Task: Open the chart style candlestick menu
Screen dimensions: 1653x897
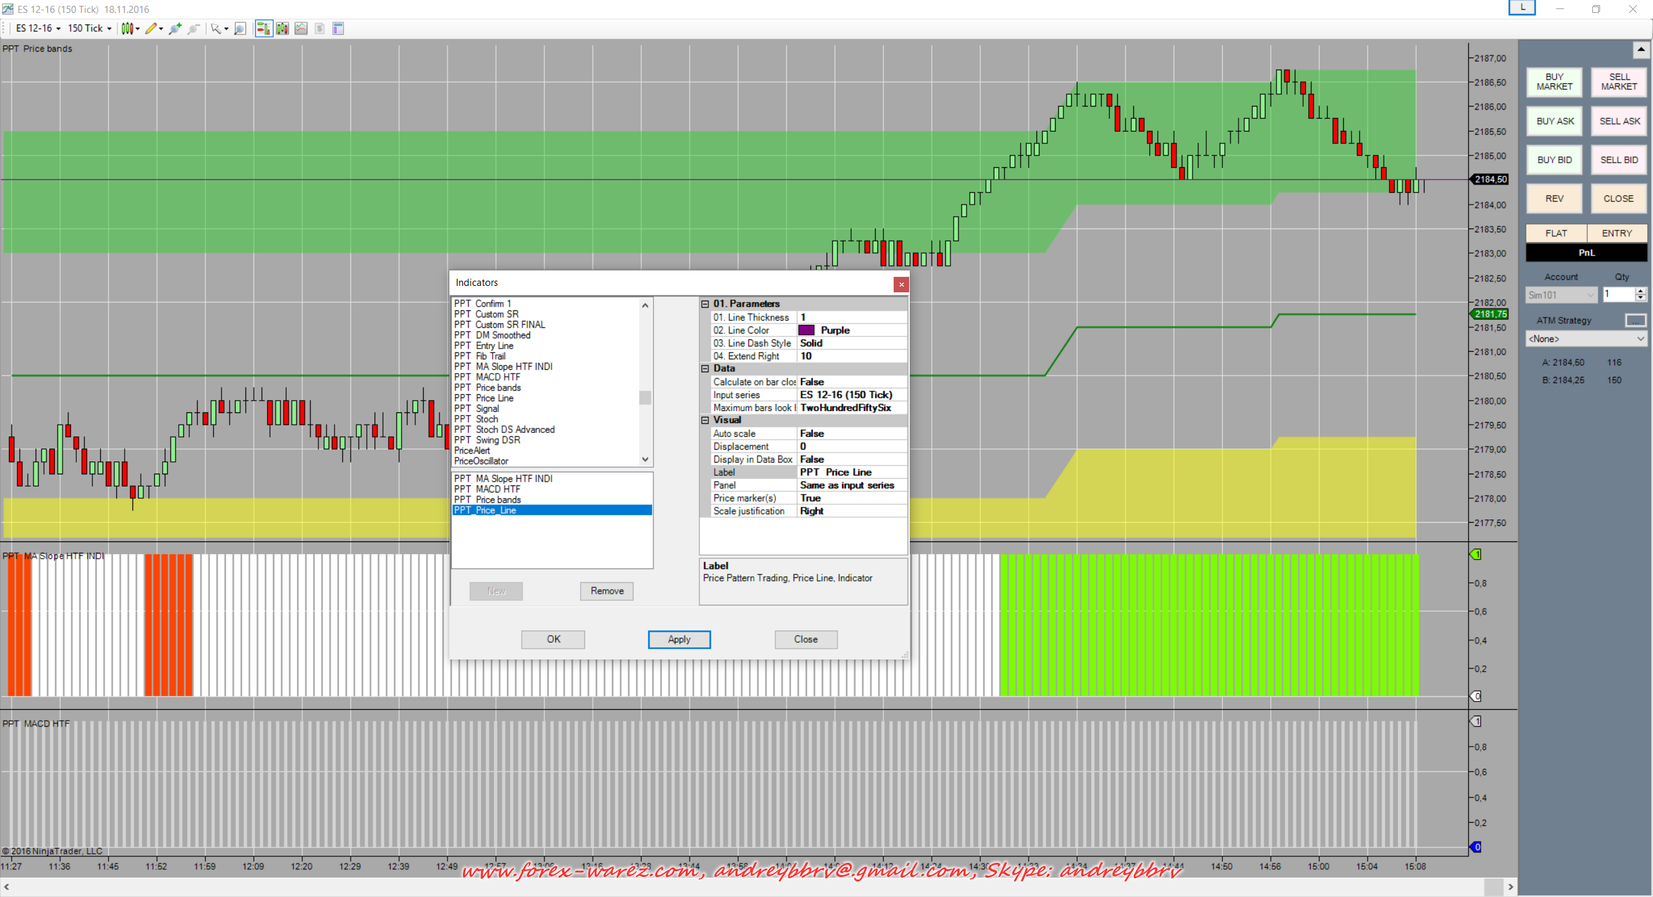Action: [128, 28]
